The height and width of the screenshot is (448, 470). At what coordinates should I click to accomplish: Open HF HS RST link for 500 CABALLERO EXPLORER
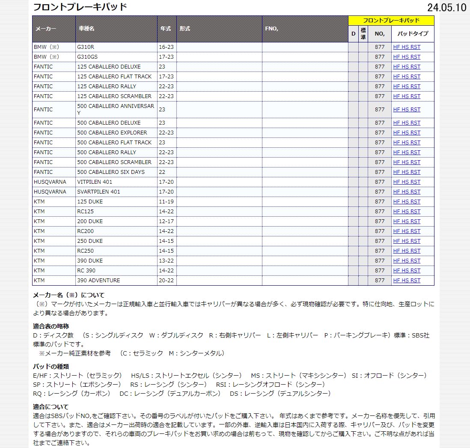pyautogui.click(x=407, y=133)
